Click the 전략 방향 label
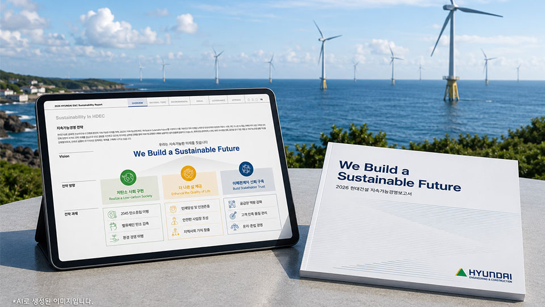Screen dimensions: 545x307 (69, 185)
